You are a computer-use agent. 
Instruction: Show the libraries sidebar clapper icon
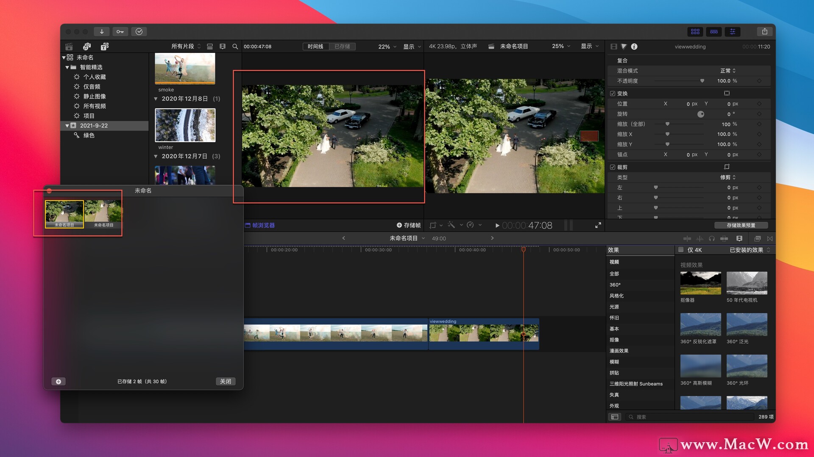[x=69, y=46]
